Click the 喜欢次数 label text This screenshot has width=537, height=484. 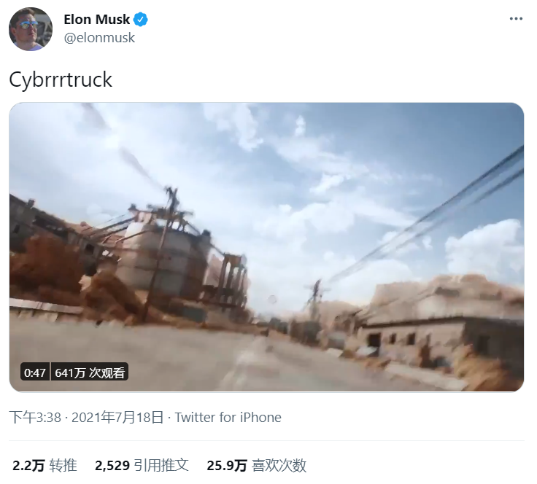click(279, 466)
